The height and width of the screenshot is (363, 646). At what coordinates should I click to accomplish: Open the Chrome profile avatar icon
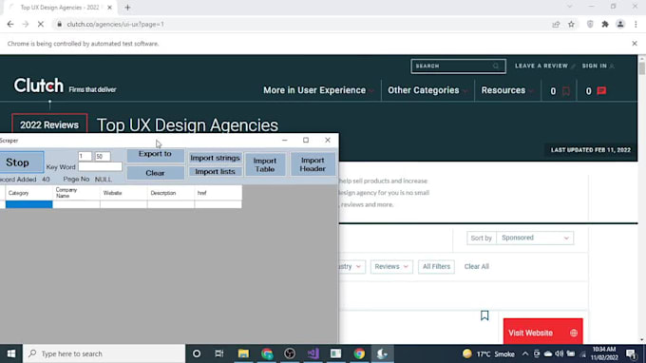(x=620, y=25)
